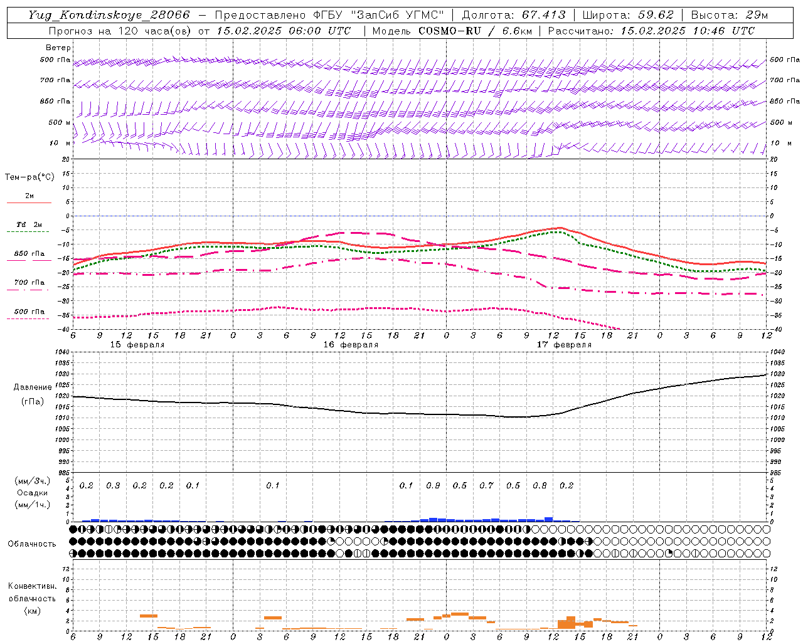Click the (мм/1ч.) precipitation unit label
This screenshot has width=803, height=642.
(33, 505)
